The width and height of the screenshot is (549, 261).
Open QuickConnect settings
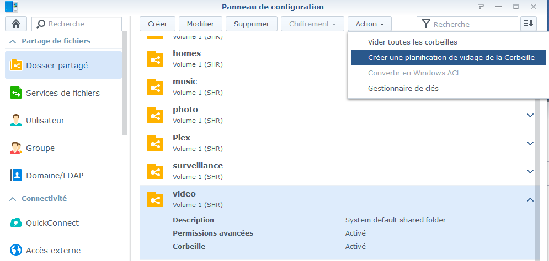tap(52, 223)
